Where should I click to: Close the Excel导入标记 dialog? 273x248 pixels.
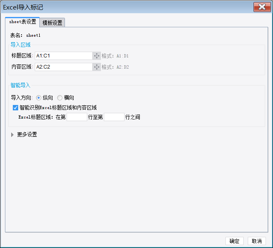(262, 7)
